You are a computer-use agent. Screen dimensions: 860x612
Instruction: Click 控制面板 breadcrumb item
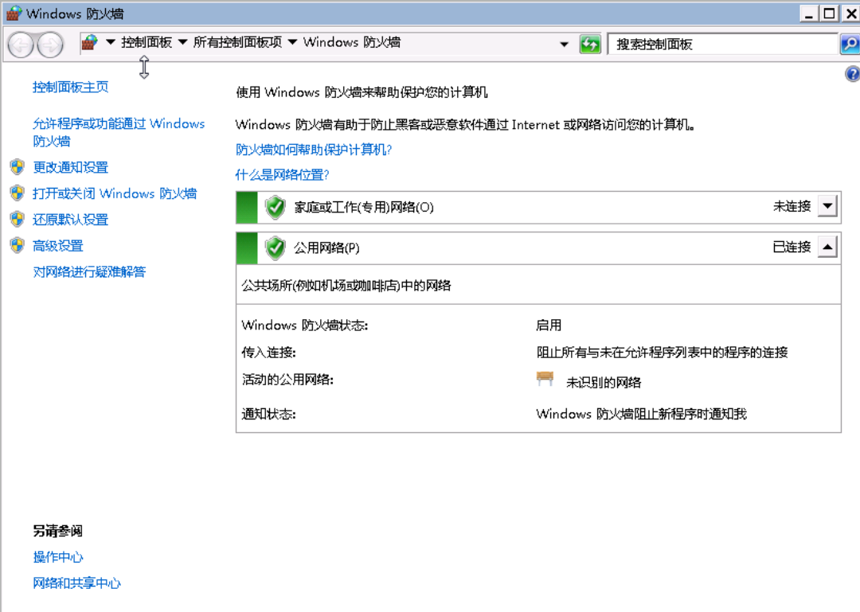click(147, 42)
